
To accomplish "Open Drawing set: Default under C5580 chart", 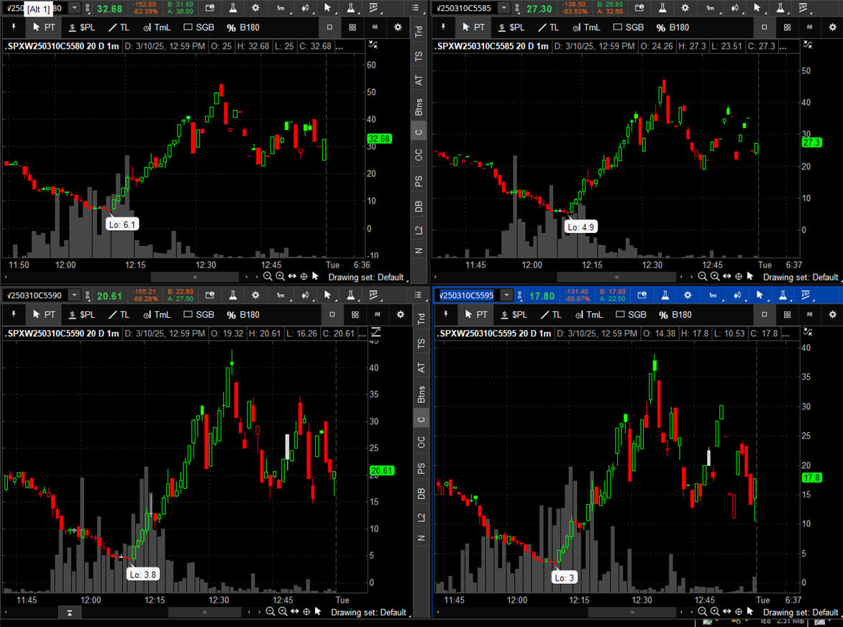I will pos(365,277).
